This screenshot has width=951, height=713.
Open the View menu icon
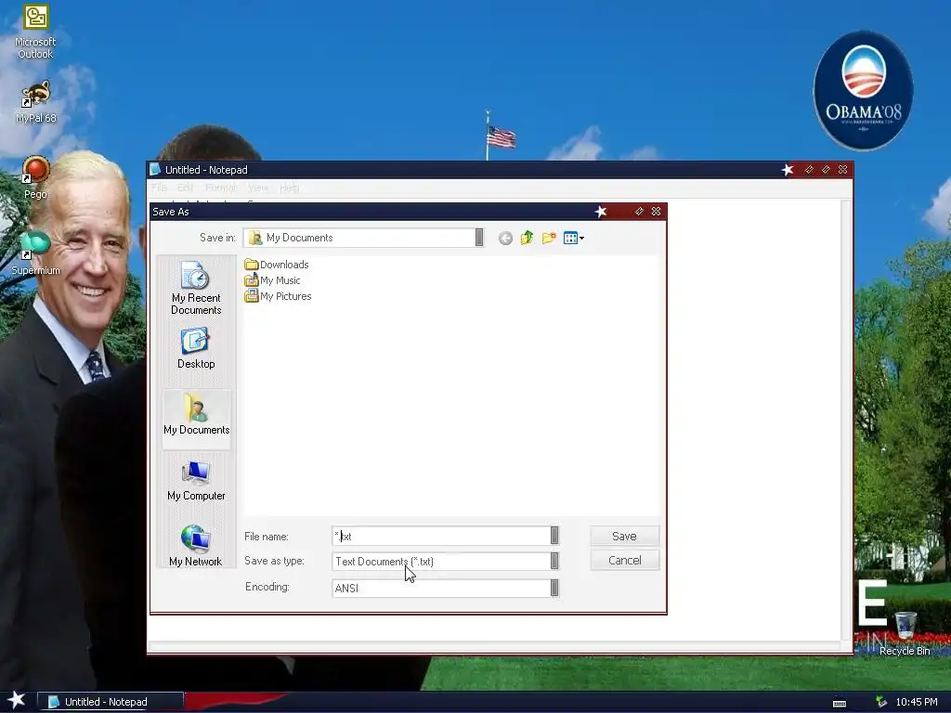pos(573,238)
